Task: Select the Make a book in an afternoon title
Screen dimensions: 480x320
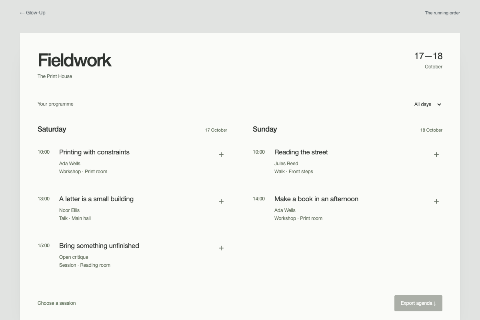Action: pos(316,199)
